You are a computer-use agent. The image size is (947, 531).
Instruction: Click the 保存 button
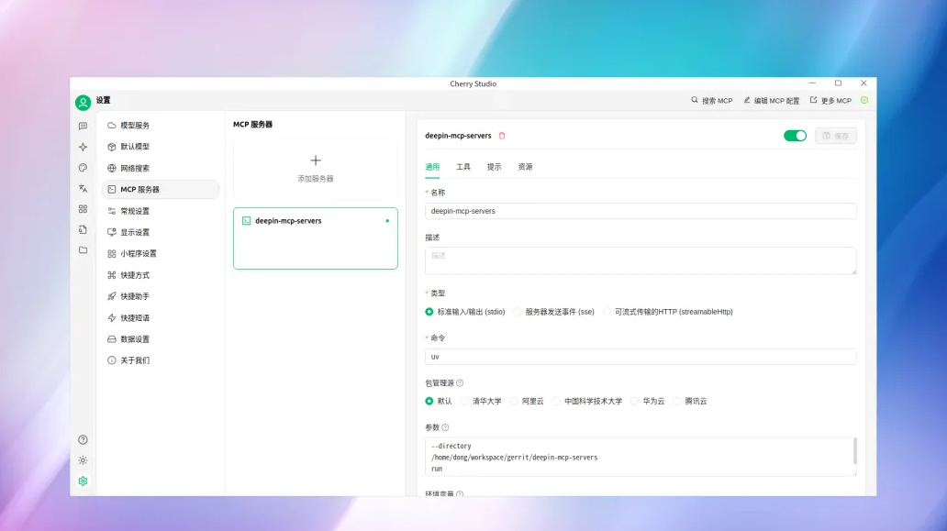point(836,136)
